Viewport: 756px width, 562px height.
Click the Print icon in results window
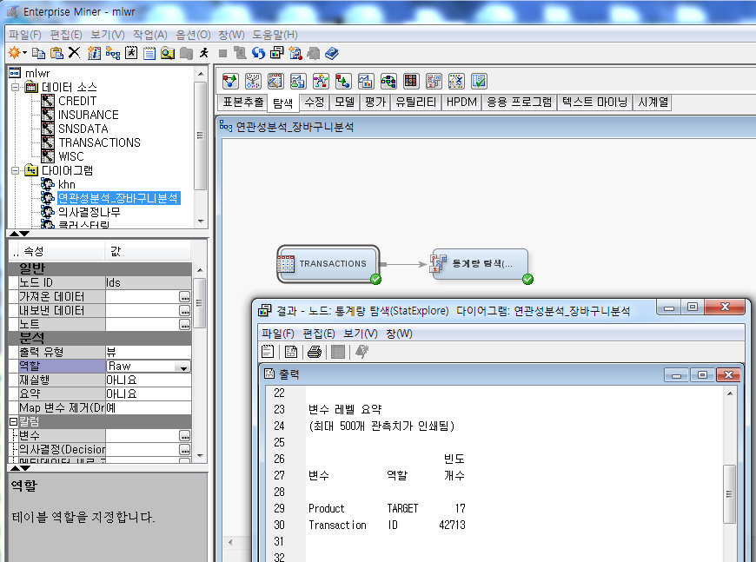[x=315, y=353]
